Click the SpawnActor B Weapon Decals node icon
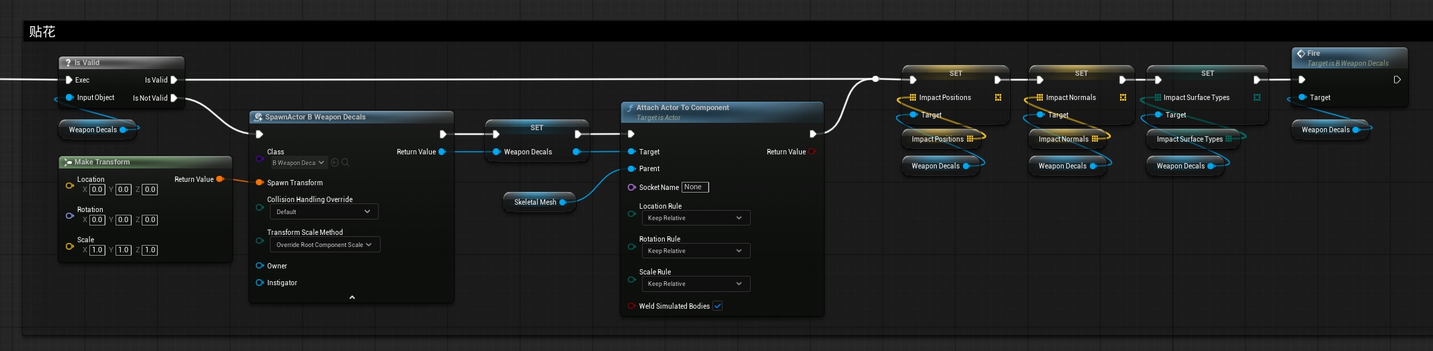1433x351 pixels. click(x=258, y=117)
